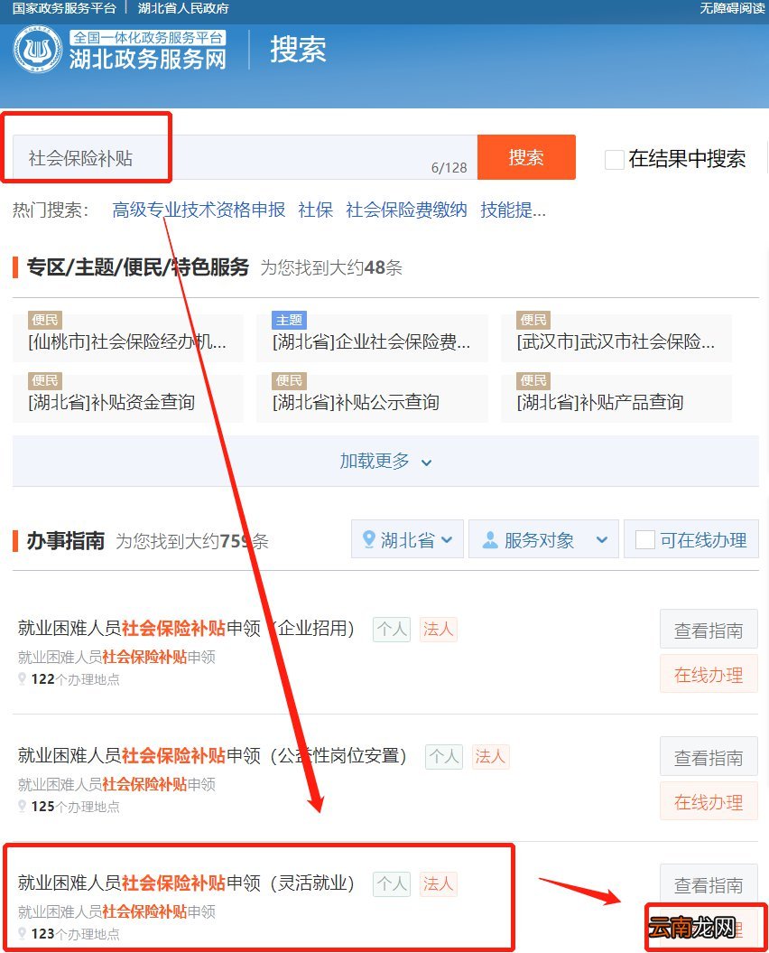
Task: Open 无障碍阅读 accessibility mode
Action: click(732, 8)
